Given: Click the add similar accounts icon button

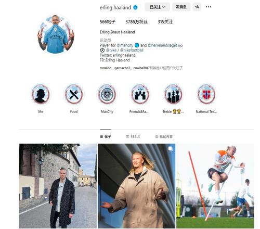Looking at the screenshot, I should point(197,7).
